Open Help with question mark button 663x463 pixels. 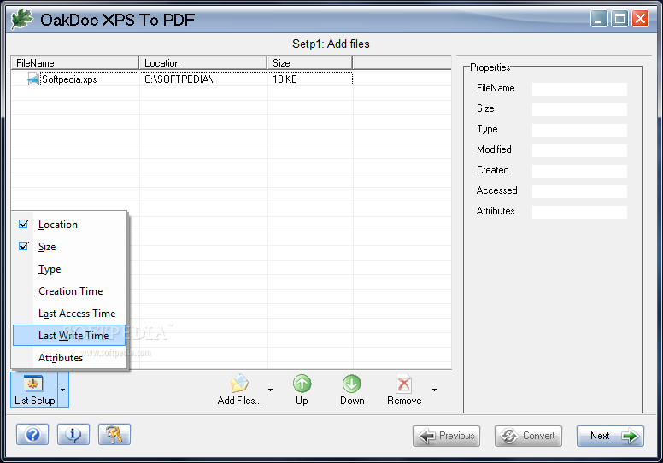tap(32, 435)
